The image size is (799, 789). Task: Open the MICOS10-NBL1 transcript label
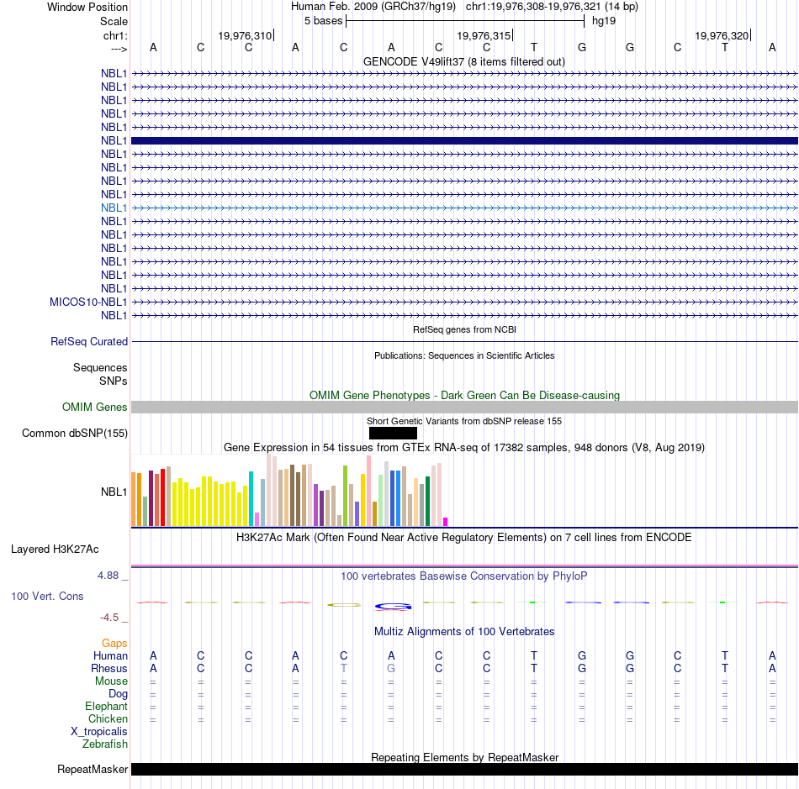[x=88, y=302]
